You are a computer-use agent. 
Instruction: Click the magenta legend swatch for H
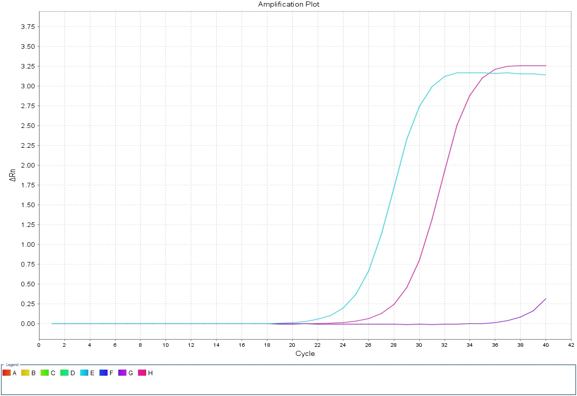(x=142, y=373)
